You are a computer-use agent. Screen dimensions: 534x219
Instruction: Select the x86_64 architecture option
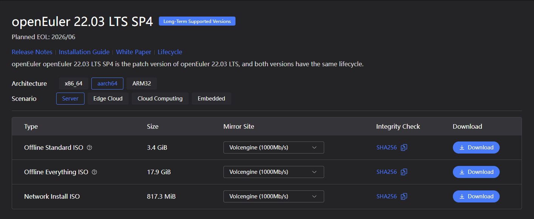[74, 84]
